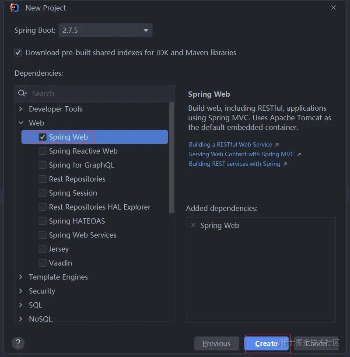This screenshot has width=350, height=357.
Task: Select the SQL category in tree
Action: (35, 305)
